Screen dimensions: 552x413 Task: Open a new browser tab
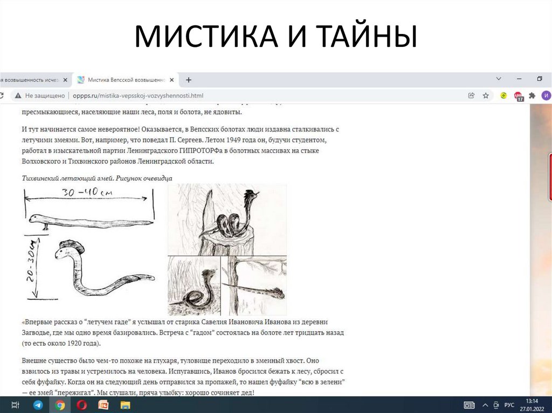189,80
